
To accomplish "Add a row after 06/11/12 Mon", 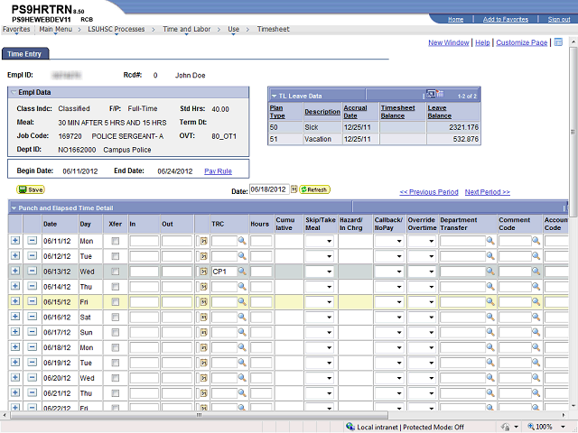I will point(14,242).
